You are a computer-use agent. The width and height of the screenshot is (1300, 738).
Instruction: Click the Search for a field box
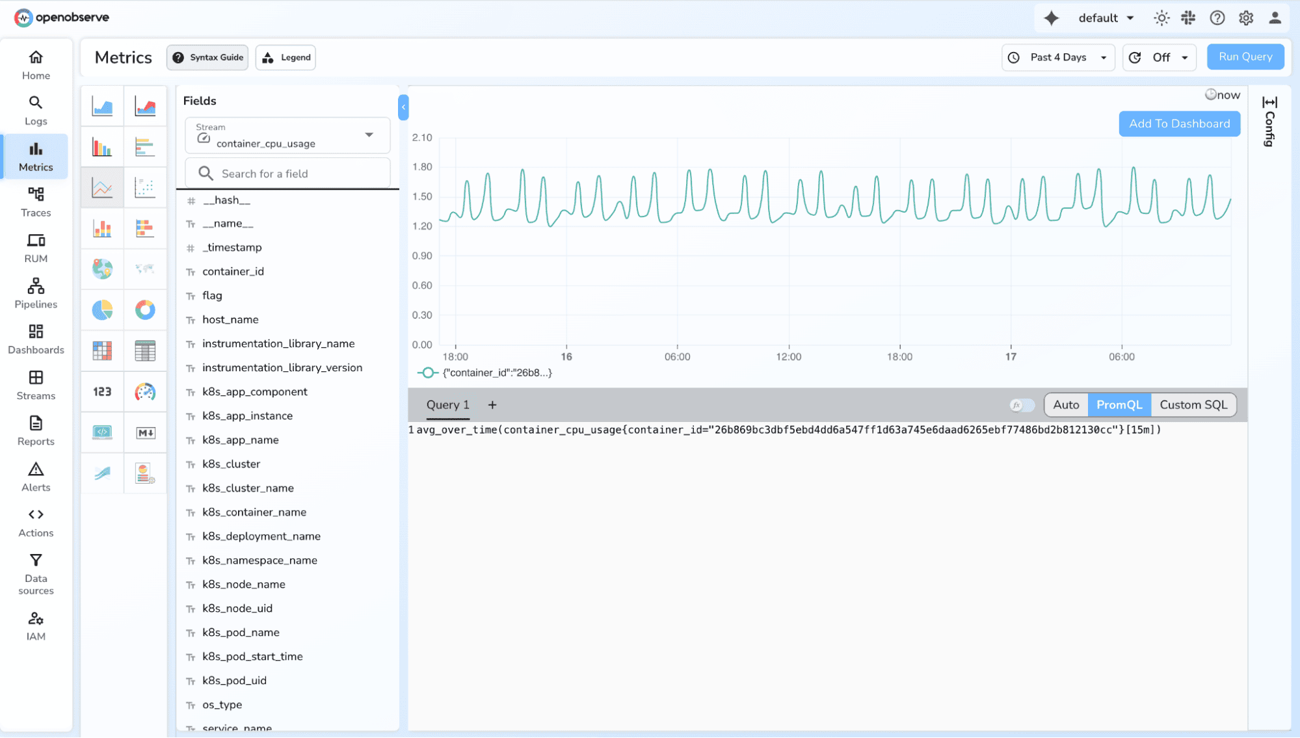click(x=287, y=174)
